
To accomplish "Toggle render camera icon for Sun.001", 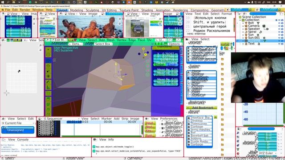I will (x=282, y=38).
